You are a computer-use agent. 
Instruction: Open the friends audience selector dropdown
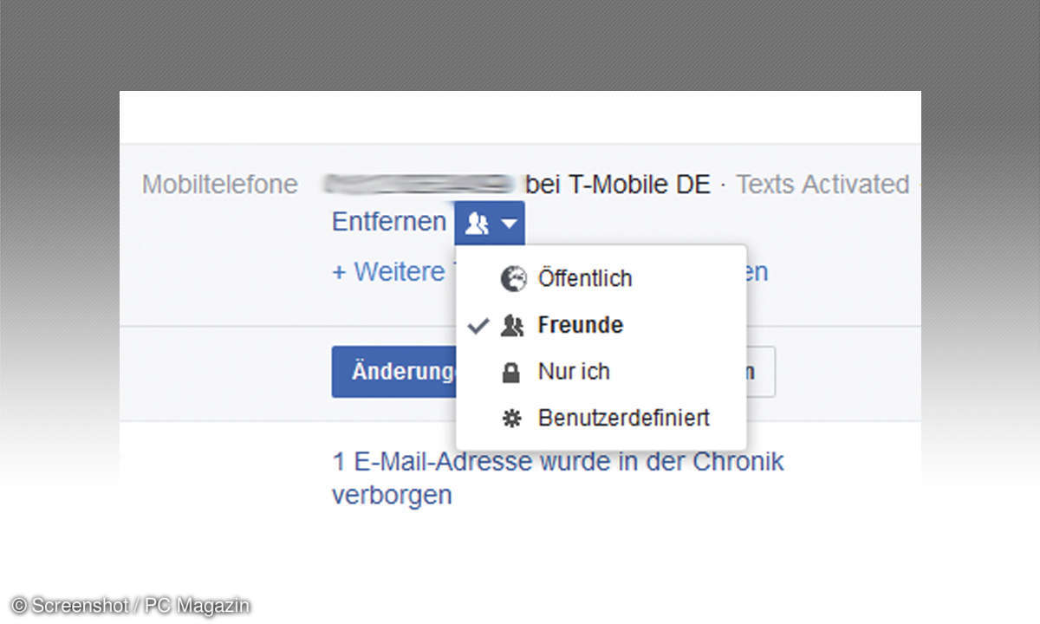tap(490, 224)
